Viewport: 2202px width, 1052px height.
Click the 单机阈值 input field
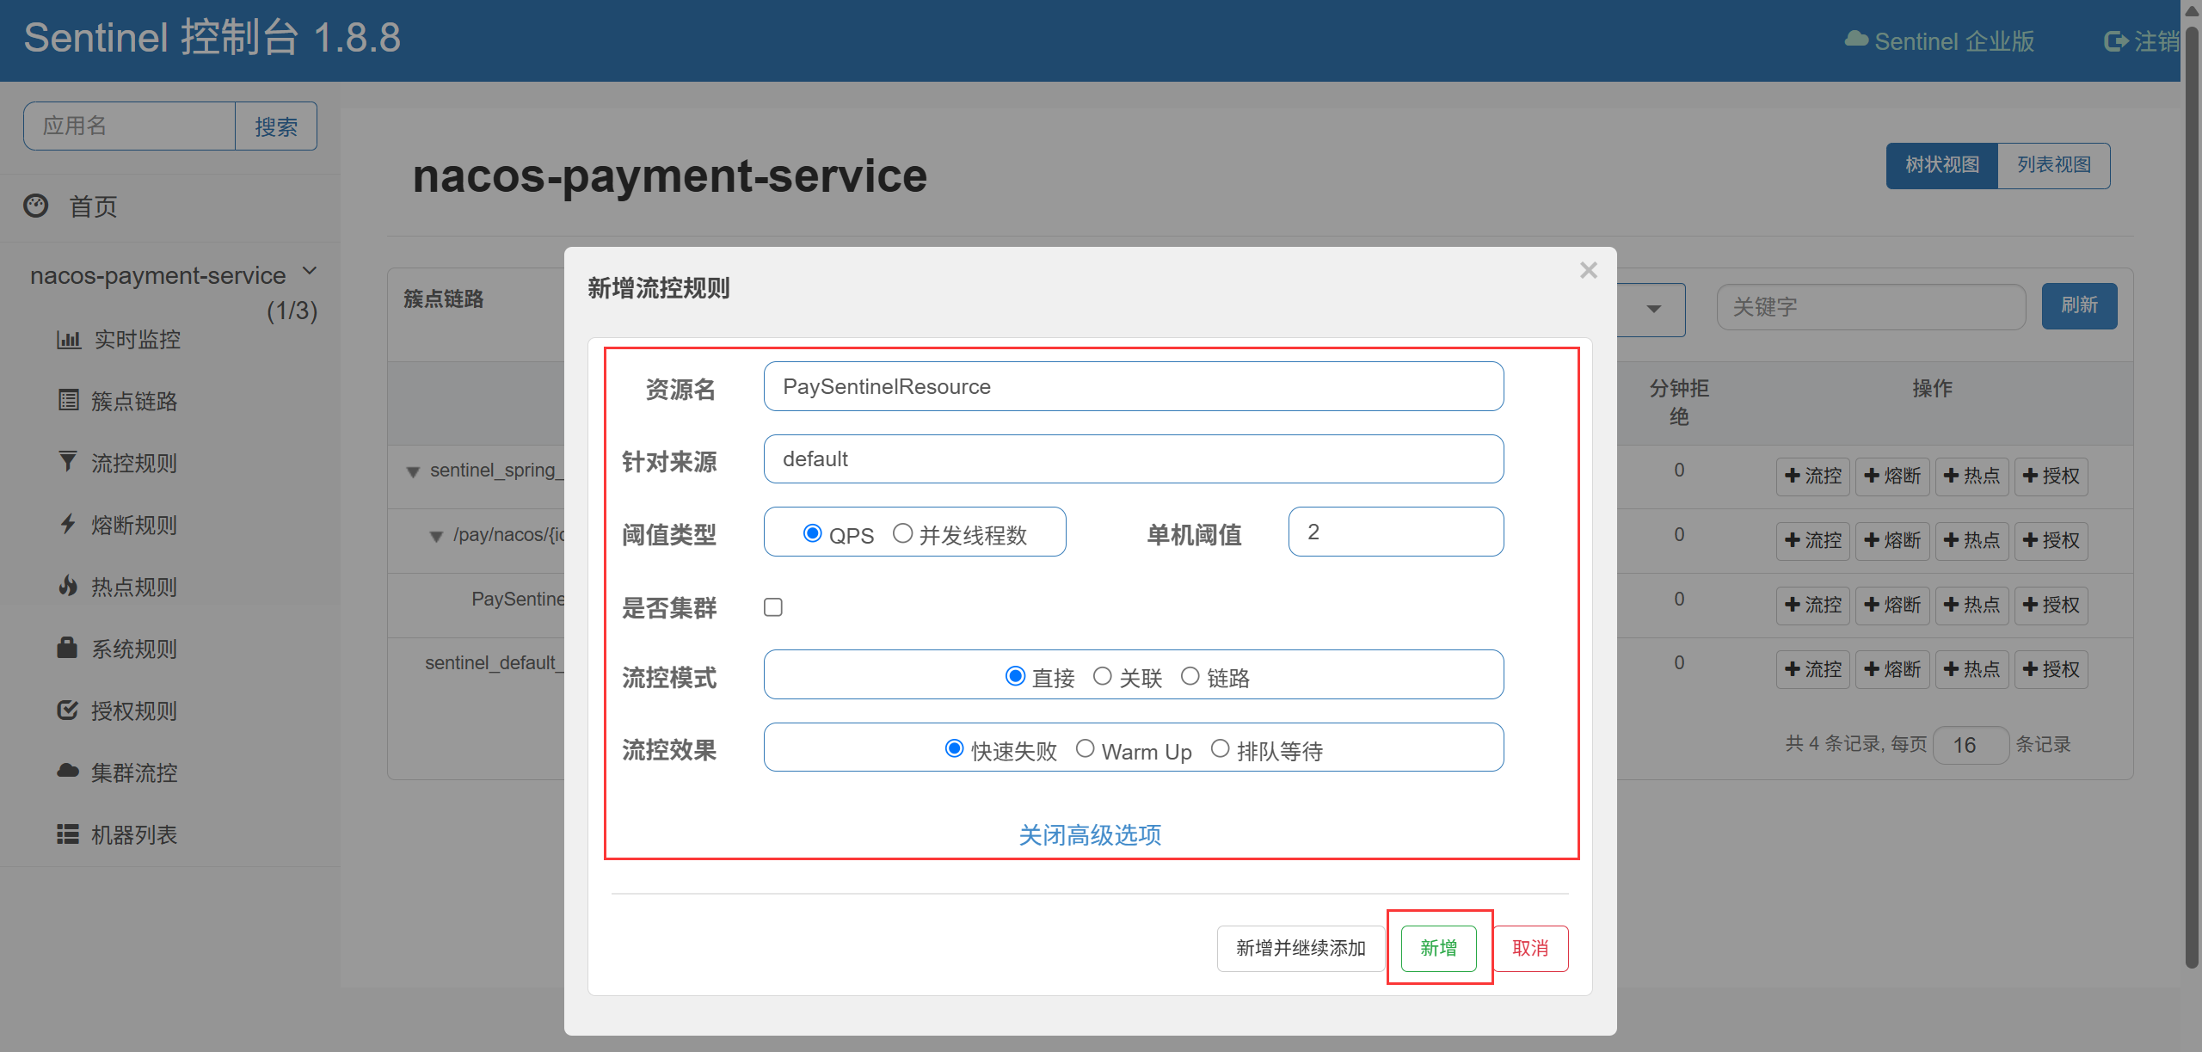[x=1395, y=532]
